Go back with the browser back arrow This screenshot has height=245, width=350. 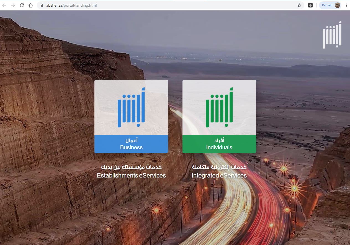click(x=4, y=5)
